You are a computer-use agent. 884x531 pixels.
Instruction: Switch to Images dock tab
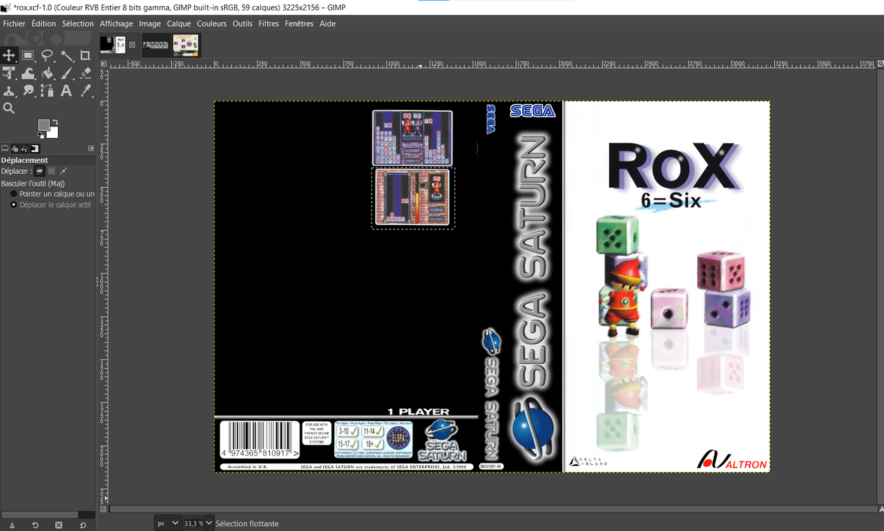click(x=35, y=148)
